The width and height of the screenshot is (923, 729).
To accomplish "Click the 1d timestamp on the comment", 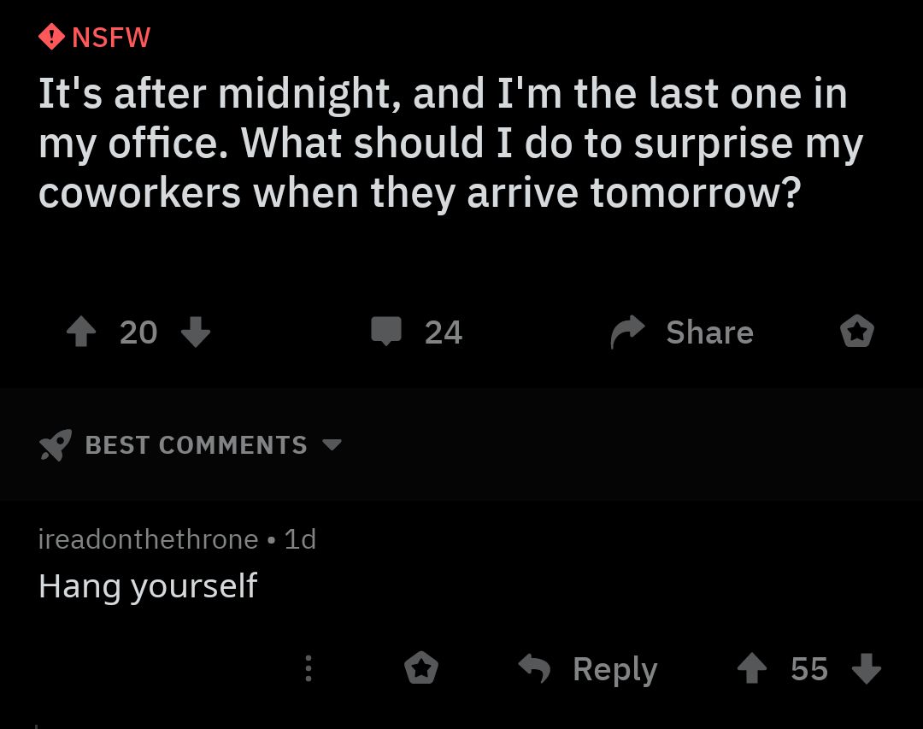I will pyautogui.click(x=300, y=538).
